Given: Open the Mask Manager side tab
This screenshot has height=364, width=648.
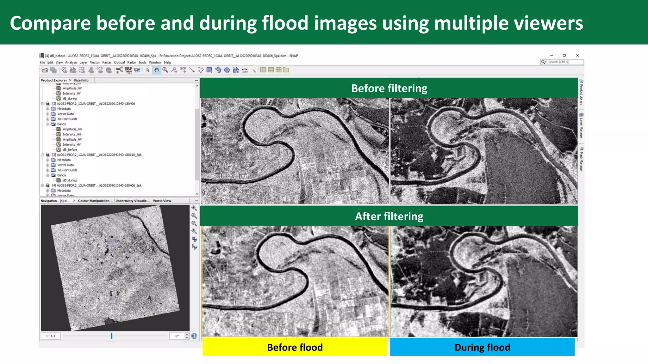Looking at the screenshot, I should [x=581, y=159].
